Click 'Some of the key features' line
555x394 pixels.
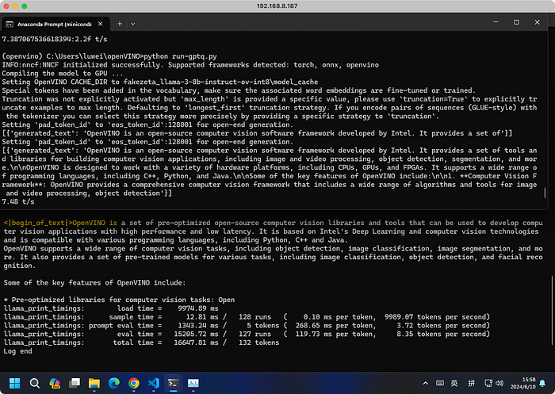[94, 282]
